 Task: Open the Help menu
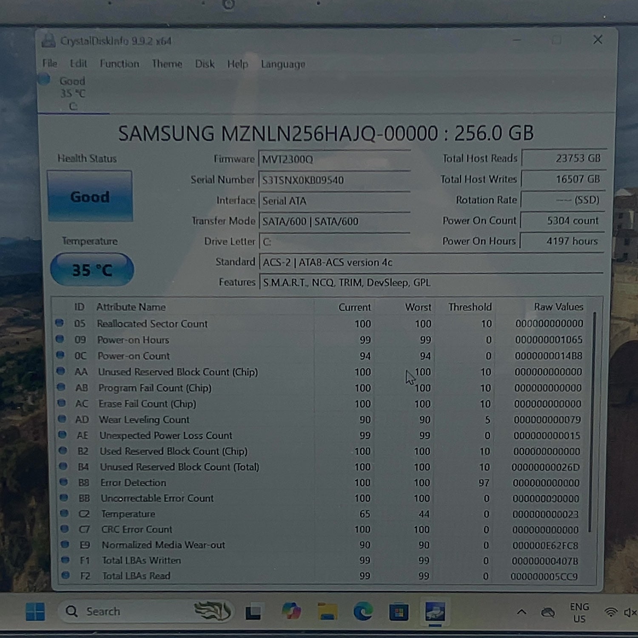coord(237,64)
